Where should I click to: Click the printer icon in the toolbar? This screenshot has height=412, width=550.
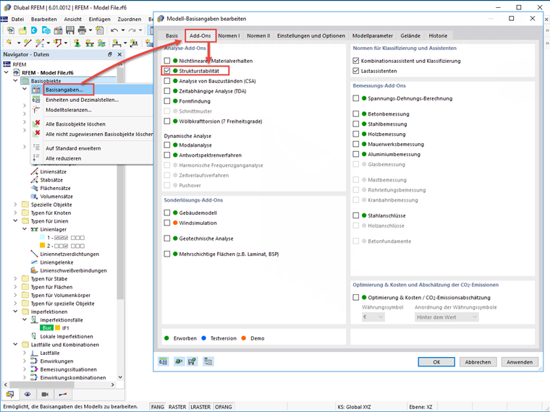click(x=82, y=30)
